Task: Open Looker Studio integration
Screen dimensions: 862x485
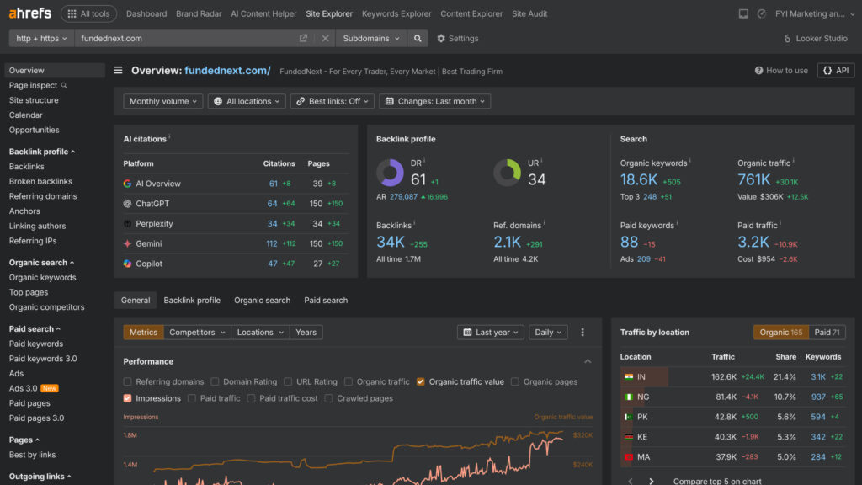Action: (815, 39)
